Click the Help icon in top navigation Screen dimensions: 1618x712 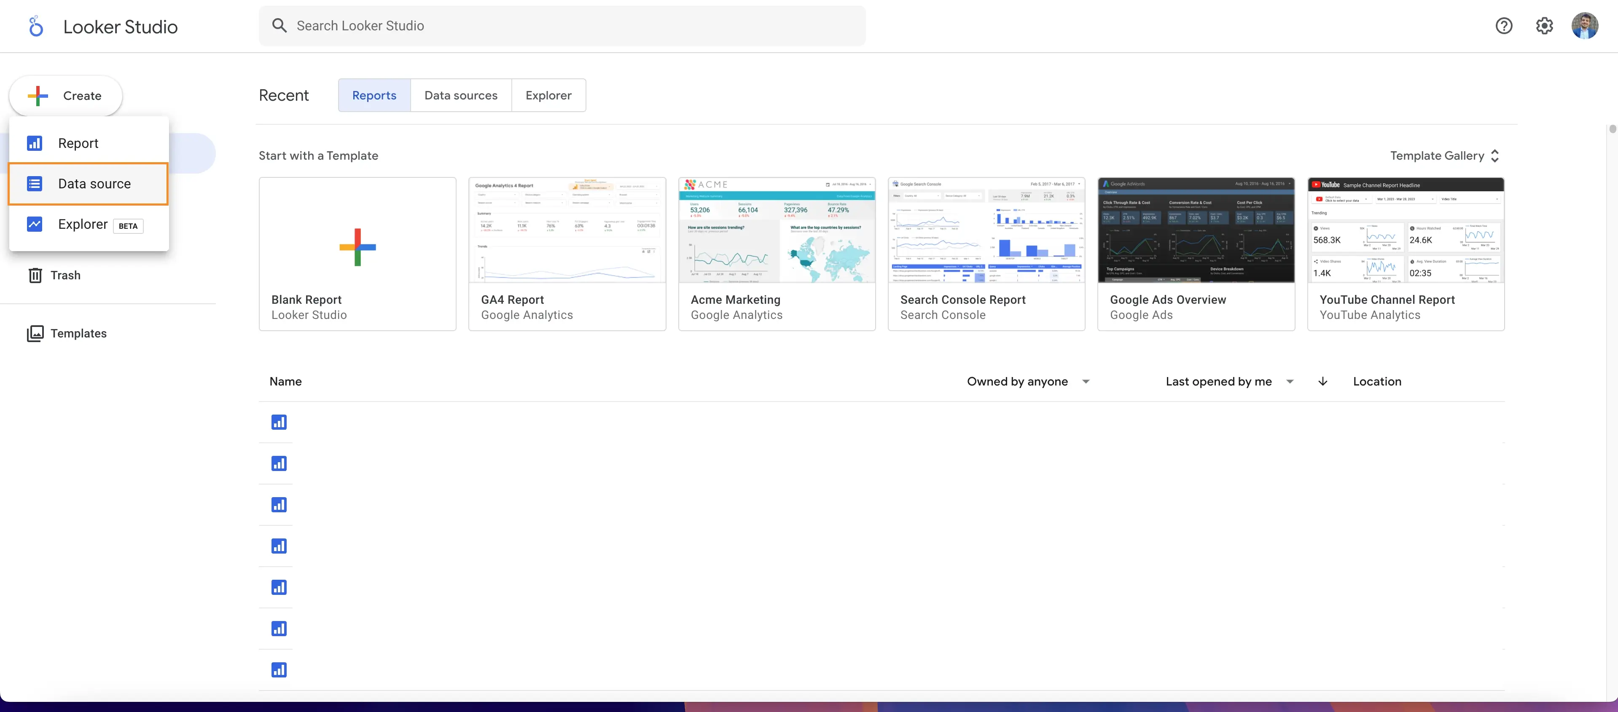1503,26
